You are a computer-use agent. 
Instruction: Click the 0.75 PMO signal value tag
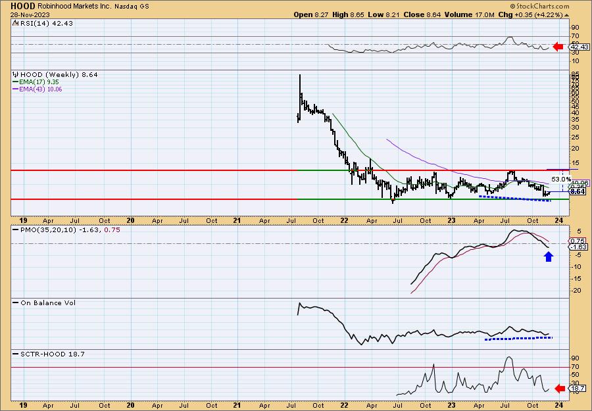(577, 241)
